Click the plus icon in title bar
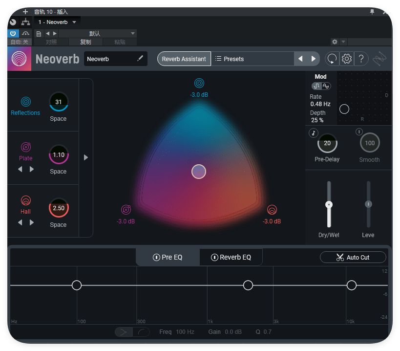The image size is (400, 351). pyautogui.click(x=25, y=12)
